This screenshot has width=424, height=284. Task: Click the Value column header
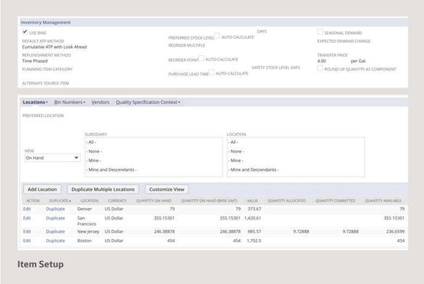coord(252,201)
